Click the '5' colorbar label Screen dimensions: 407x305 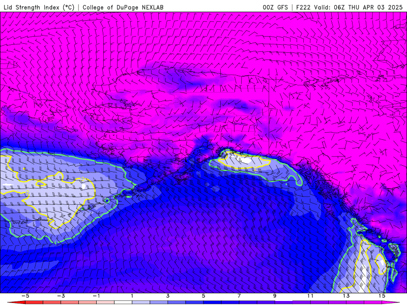[203, 296]
